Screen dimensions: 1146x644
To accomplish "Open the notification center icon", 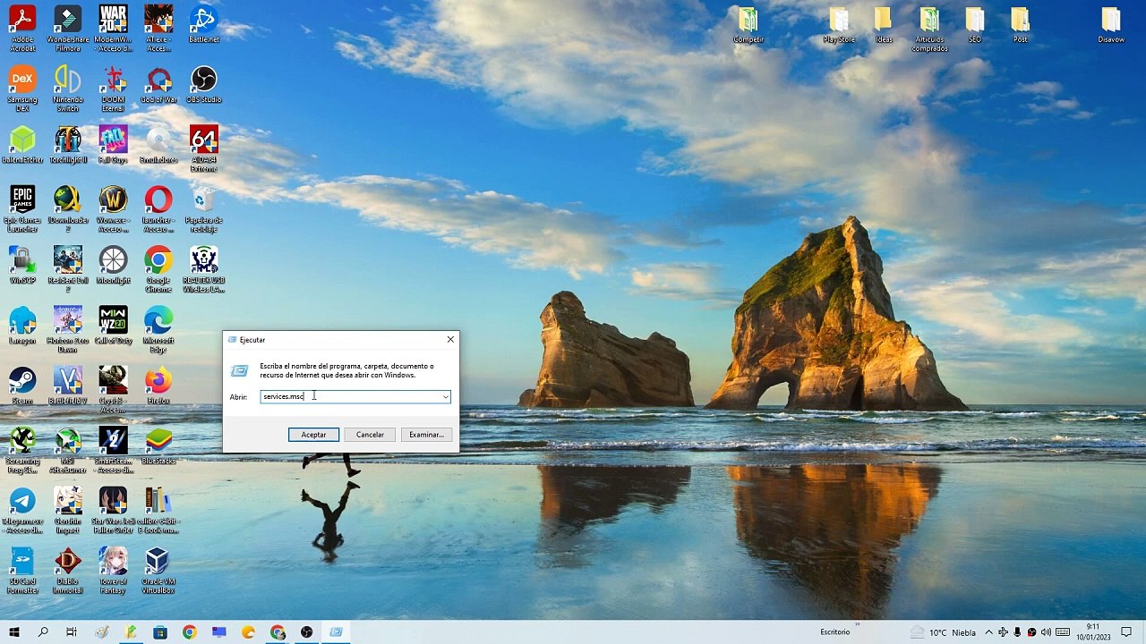I will (x=1127, y=632).
